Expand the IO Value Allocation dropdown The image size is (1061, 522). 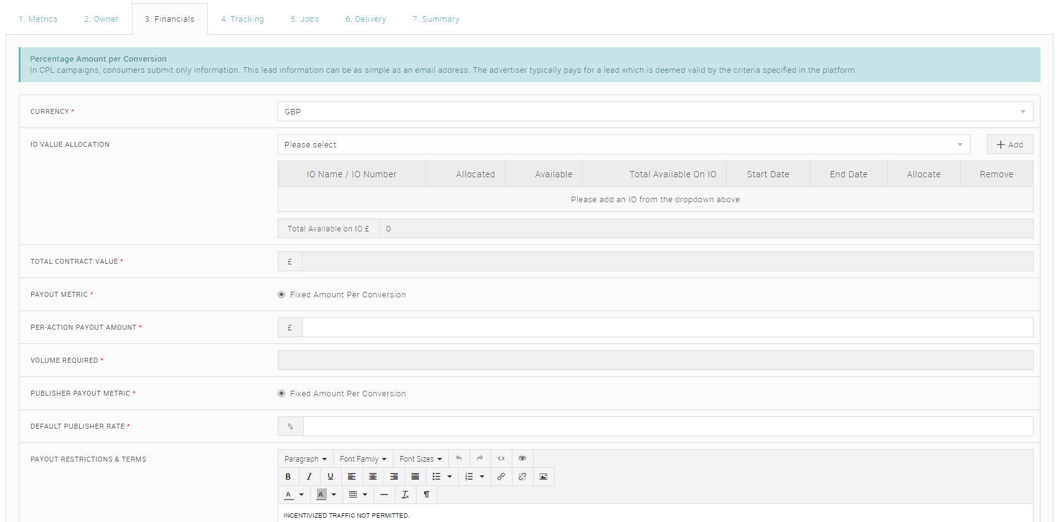[623, 145]
